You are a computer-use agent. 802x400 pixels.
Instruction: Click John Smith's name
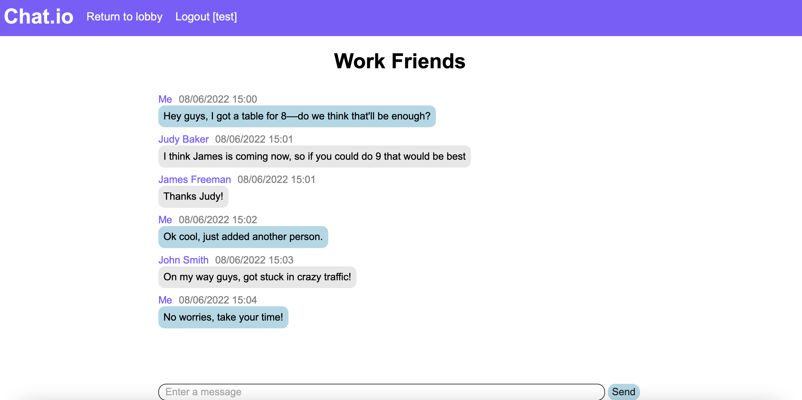click(x=183, y=260)
